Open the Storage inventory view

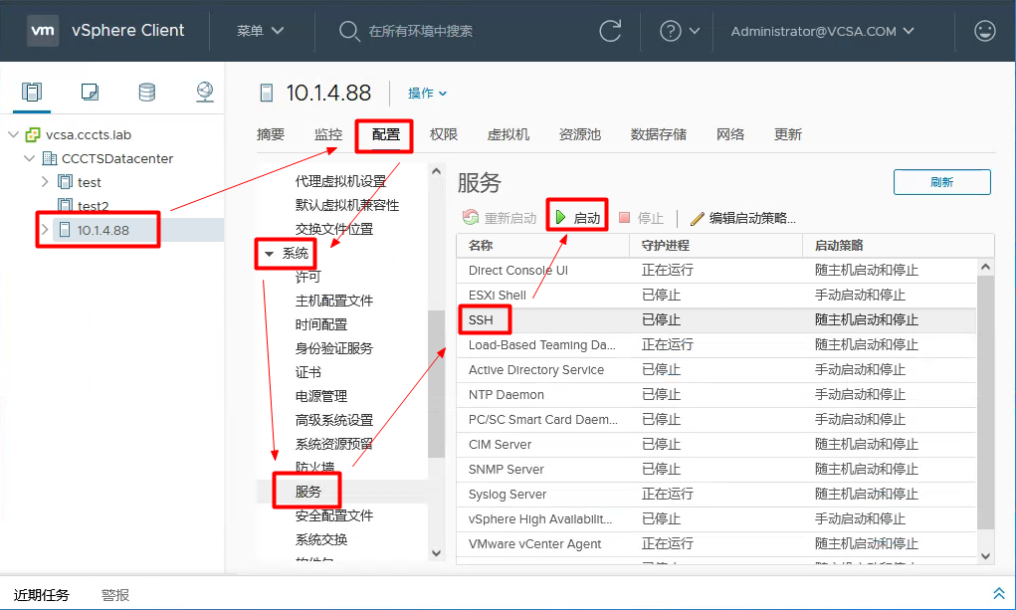click(x=146, y=92)
